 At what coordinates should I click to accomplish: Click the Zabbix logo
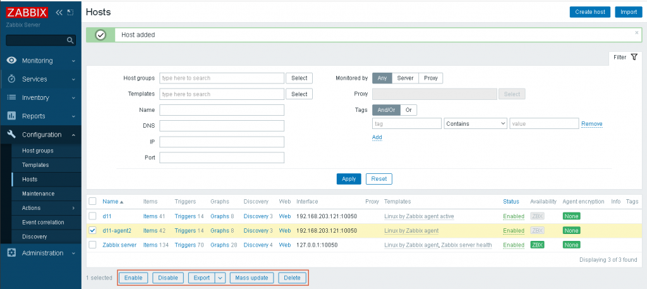(27, 13)
